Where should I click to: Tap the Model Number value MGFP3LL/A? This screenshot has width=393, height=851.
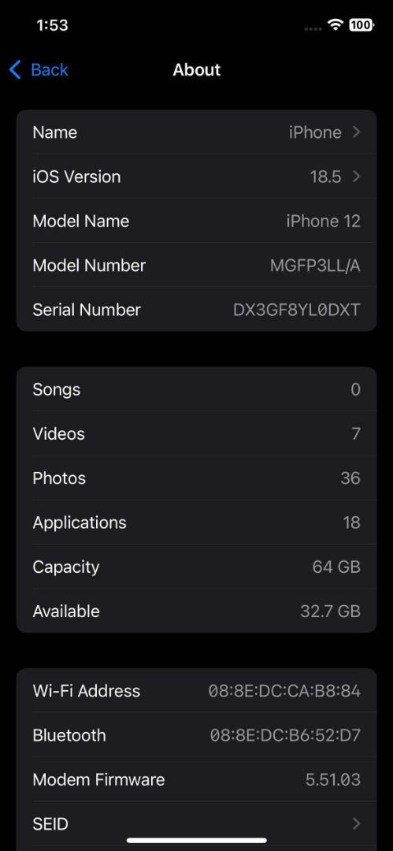point(315,266)
